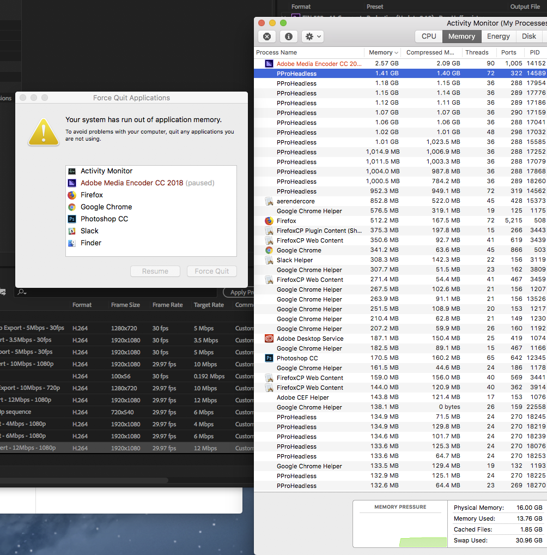The width and height of the screenshot is (547, 555).
Task: Select the 720x540 sequence preset row
Action: [126, 412]
